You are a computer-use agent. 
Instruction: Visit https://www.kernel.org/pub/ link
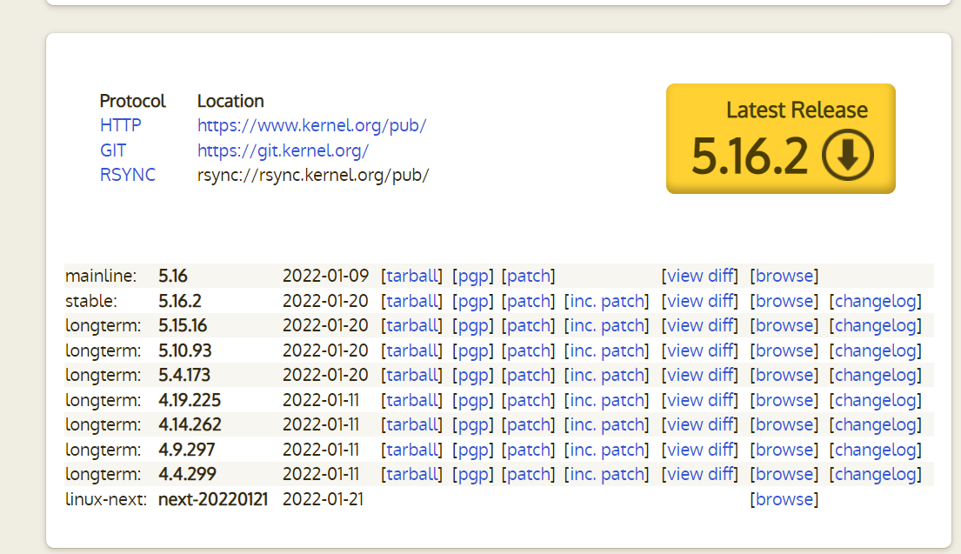[x=312, y=125]
